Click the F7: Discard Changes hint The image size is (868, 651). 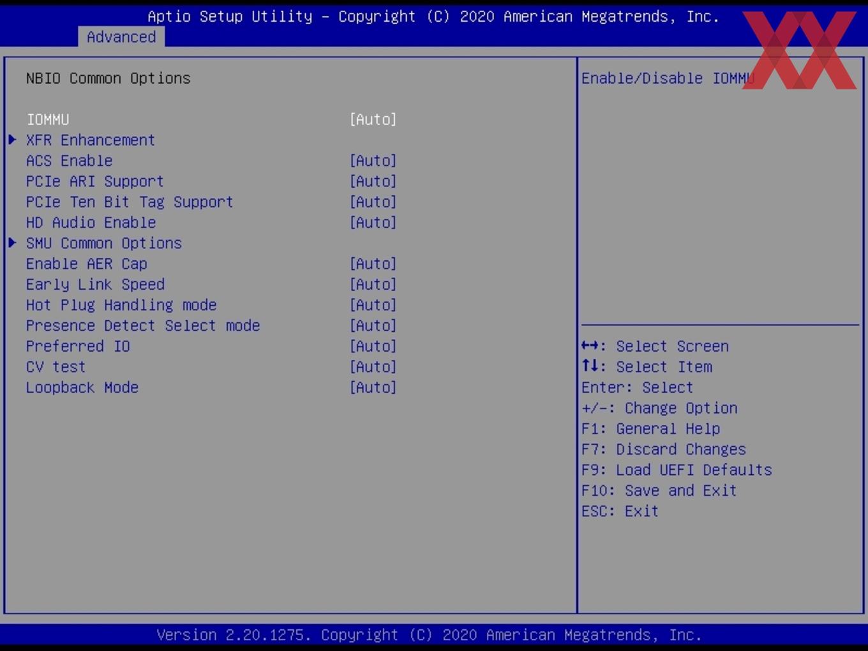click(x=664, y=449)
